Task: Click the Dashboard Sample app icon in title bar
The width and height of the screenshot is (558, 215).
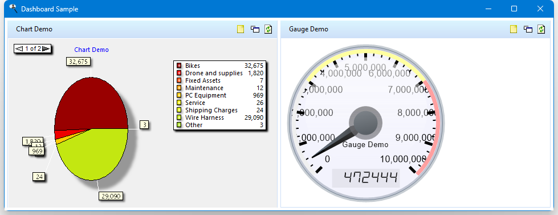Action: tap(13, 9)
